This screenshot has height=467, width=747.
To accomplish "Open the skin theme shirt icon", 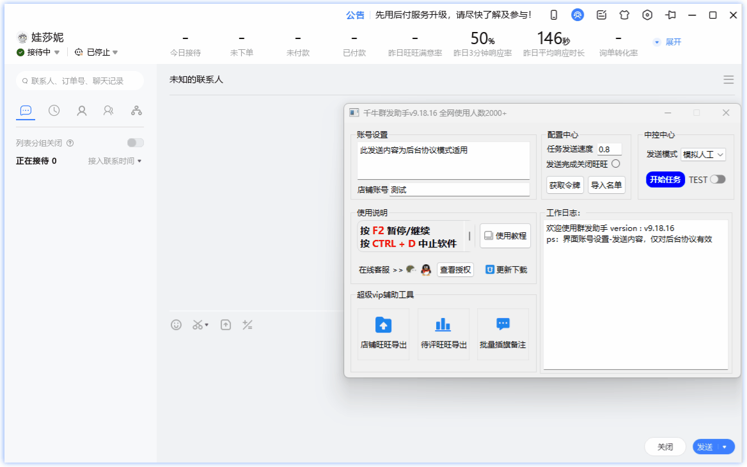I will (x=624, y=15).
